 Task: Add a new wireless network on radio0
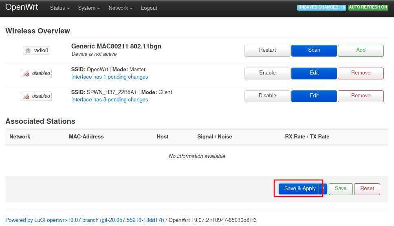click(x=361, y=50)
